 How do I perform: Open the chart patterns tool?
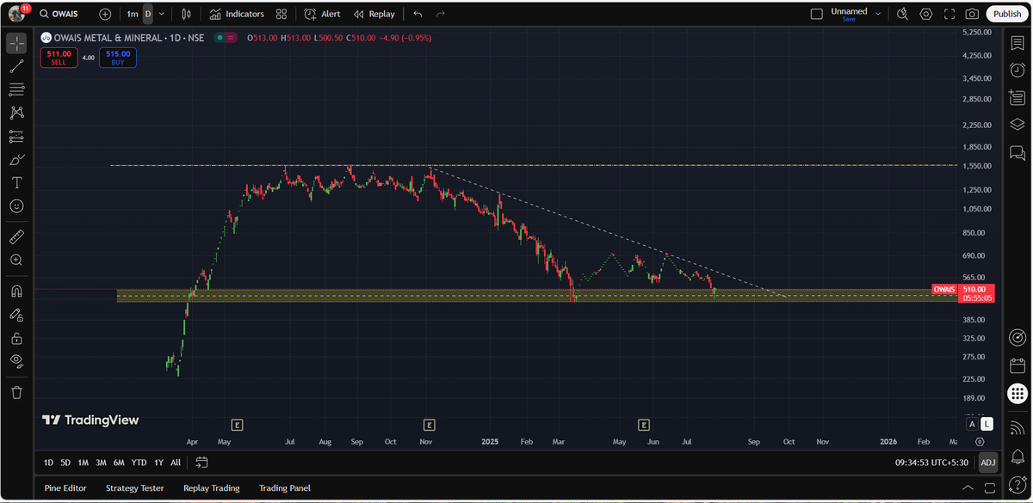pos(16,113)
